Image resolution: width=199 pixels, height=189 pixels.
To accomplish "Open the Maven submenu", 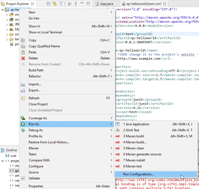I will pos(67,148).
